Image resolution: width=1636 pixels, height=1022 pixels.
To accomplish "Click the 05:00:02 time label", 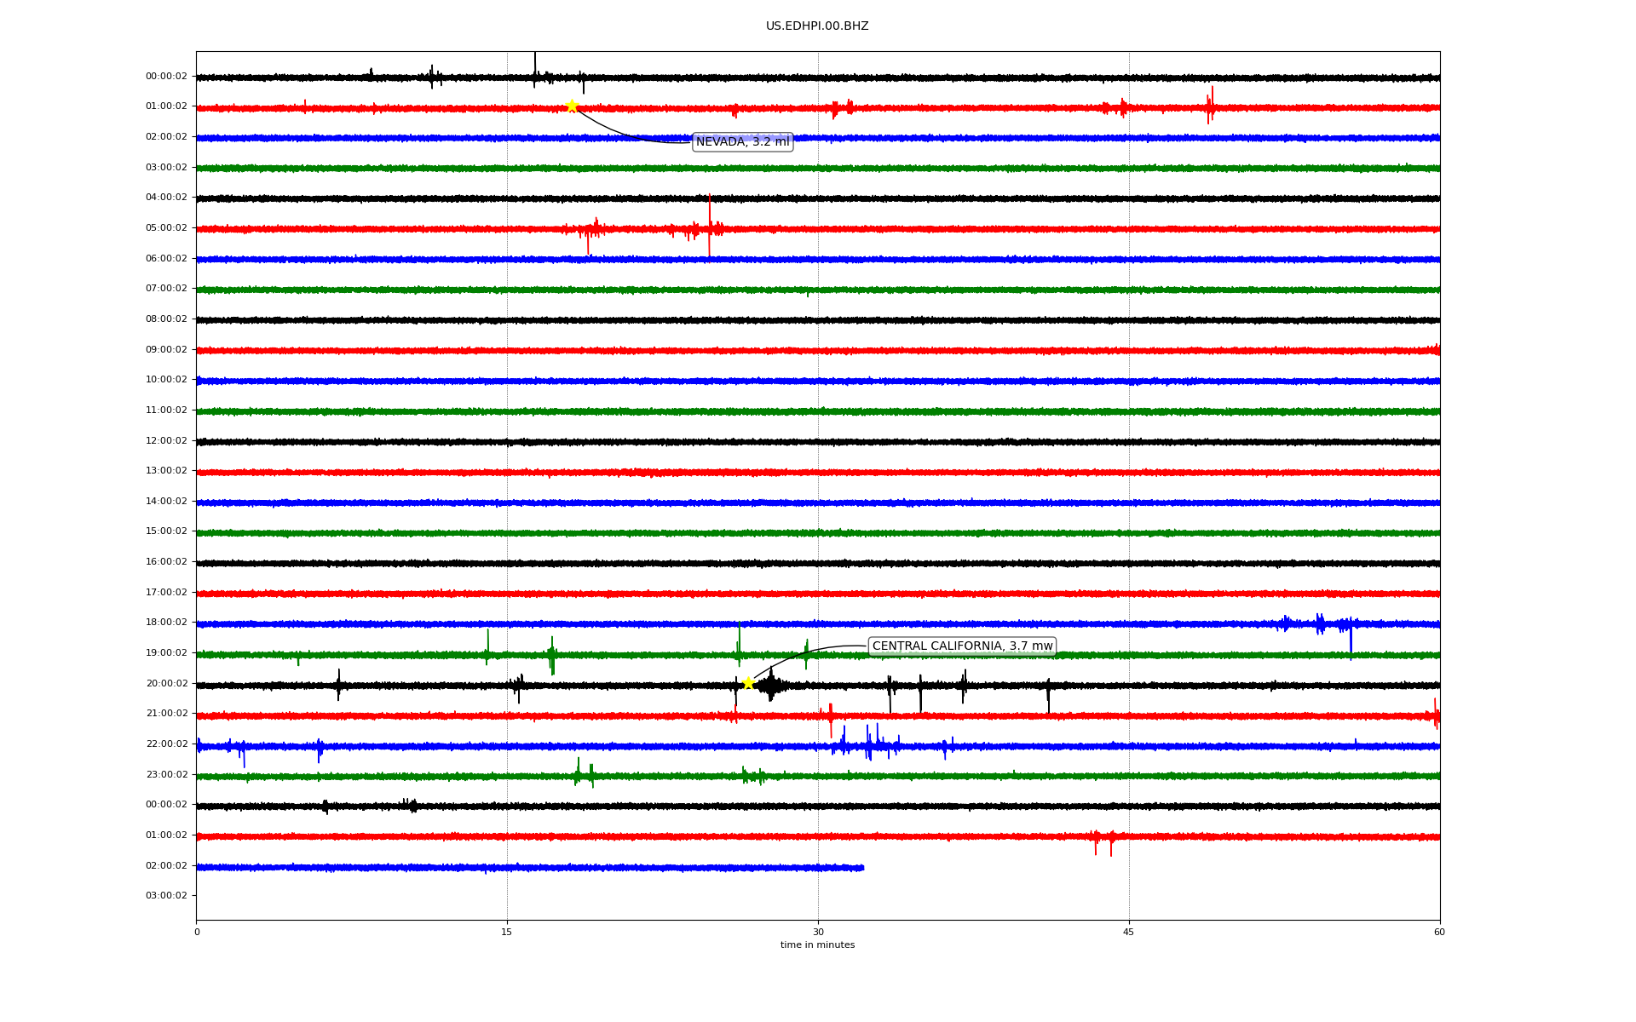I will [x=166, y=228].
